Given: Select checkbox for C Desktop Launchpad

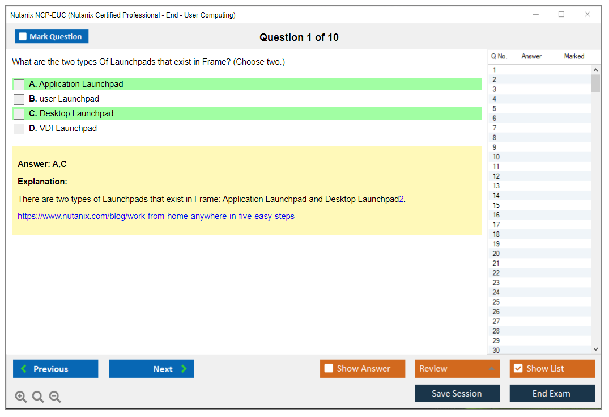Looking at the screenshot, I should click(x=19, y=114).
